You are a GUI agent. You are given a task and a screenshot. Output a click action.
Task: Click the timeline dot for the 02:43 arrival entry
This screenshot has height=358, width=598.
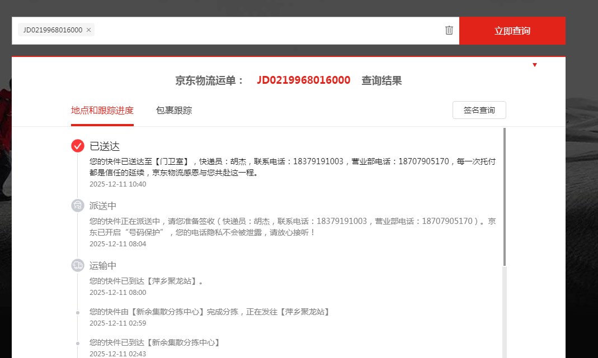78,342
